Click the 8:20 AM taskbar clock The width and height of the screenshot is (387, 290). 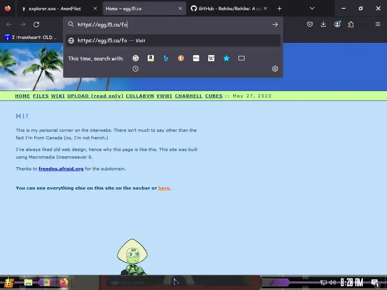[352, 282]
